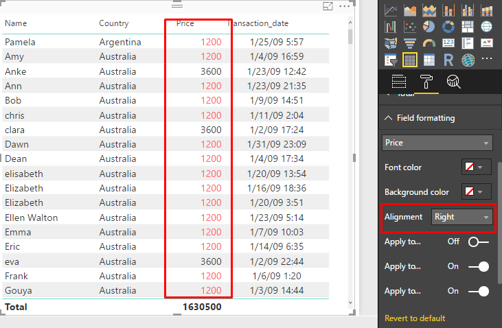Open the Price field selection dropdown
This screenshot has width=502, height=328.
pos(437,143)
